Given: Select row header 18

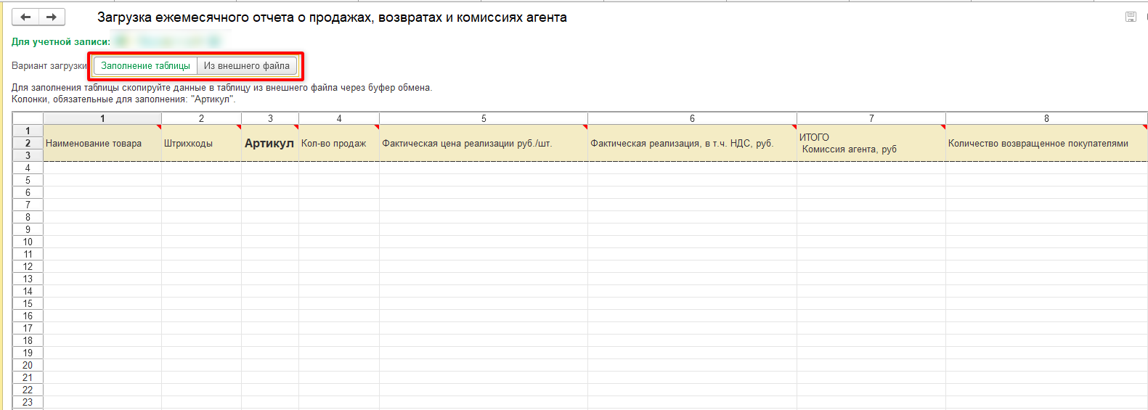Looking at the screenshot, I should [x=28, y=340].
